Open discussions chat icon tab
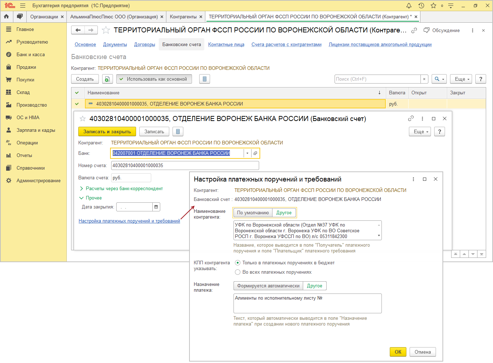Viewport: 493px width, 363px height. tap(20, 17)
